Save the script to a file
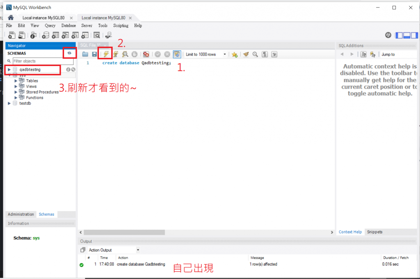Viewport: 420px width, 279px height. (94, 55)
